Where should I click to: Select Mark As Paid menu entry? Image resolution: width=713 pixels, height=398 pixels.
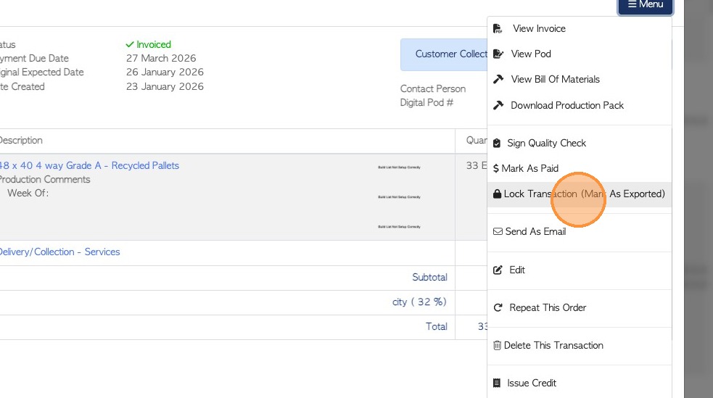pyautogui.click(x=529, y=169)
